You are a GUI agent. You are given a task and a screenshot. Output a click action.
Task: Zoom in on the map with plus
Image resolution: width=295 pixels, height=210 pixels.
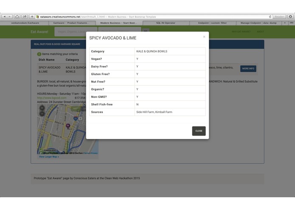pos(42,108)
